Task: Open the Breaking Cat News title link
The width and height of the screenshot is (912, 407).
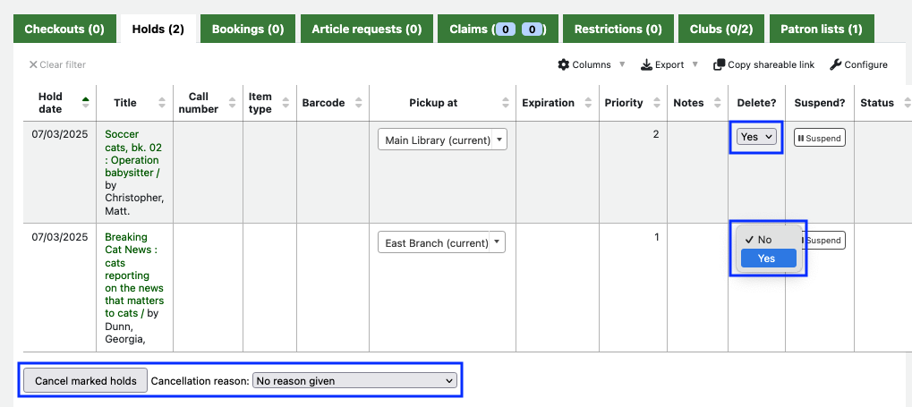Action: pyautogui.click(x=132, y=268)
